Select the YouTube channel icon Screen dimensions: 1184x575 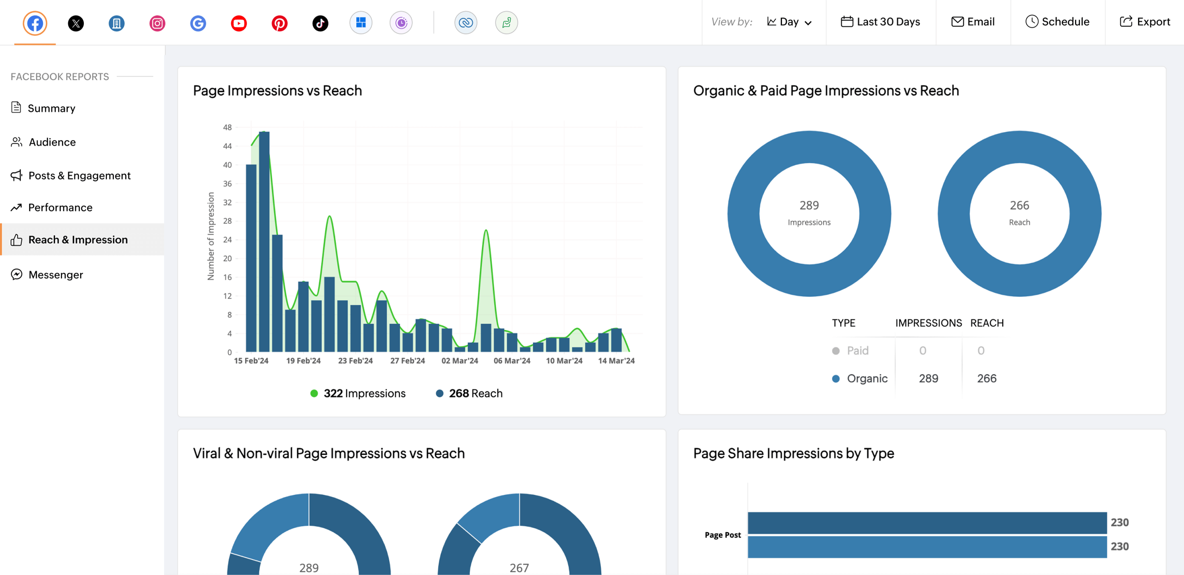pos(238,23)
